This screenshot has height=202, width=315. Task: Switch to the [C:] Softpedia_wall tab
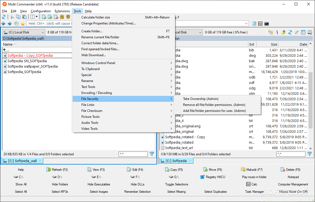click(23, 161)
